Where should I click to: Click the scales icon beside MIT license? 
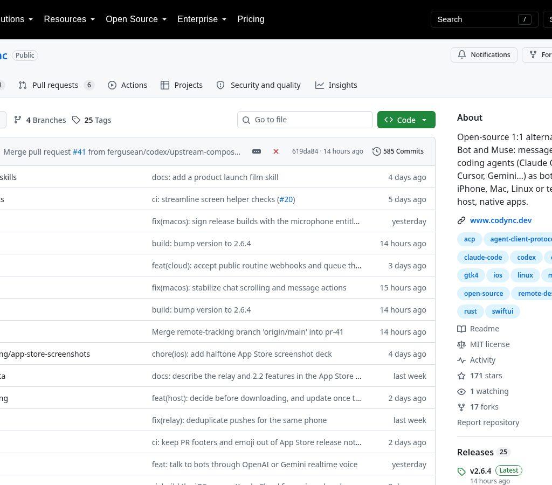pos(461,344)
